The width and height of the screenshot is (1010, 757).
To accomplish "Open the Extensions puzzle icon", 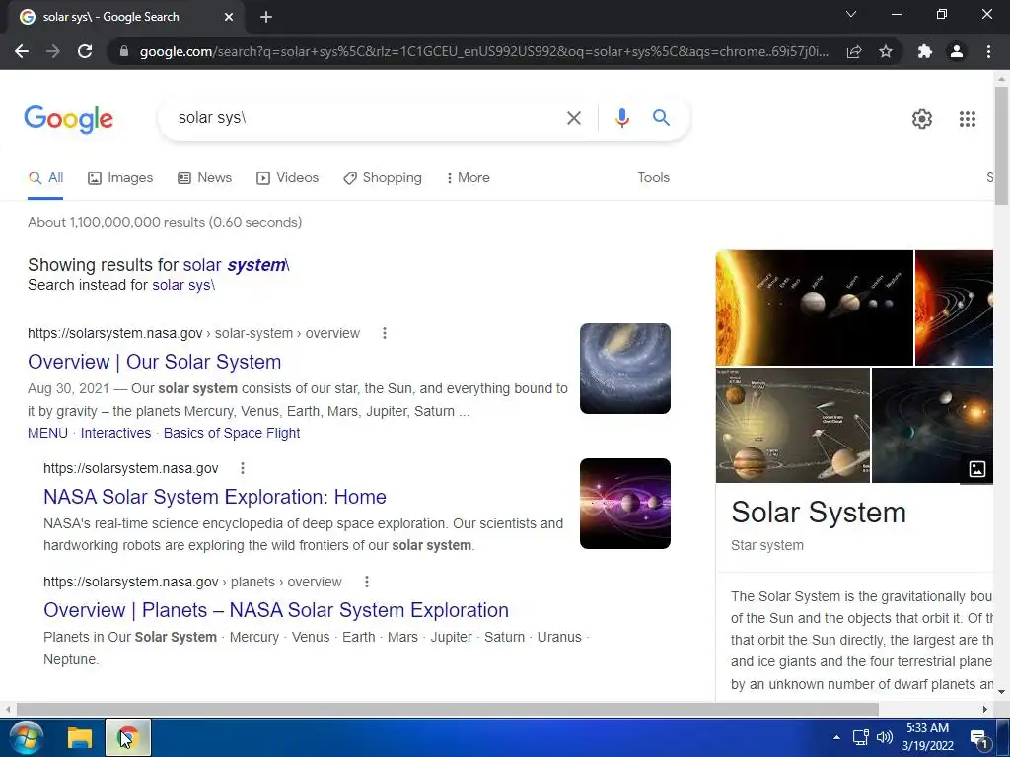I will pos(925,51).
